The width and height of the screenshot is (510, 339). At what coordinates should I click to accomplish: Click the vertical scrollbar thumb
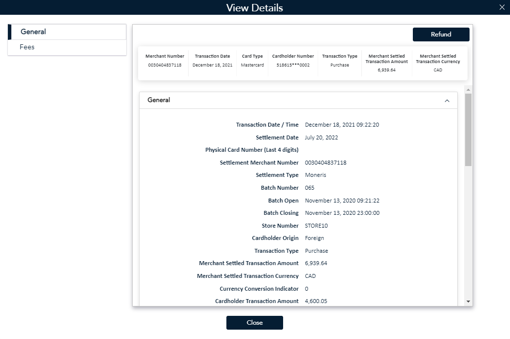[x=468, y=130]
